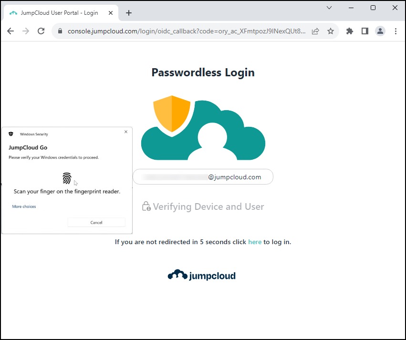Click the "here" link to log in
Viewport: 406px width, 340px height.
(255, 242)
